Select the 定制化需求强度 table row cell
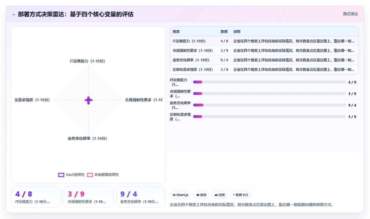The width and height of the screenshot is (370, 219). (193, 69)
